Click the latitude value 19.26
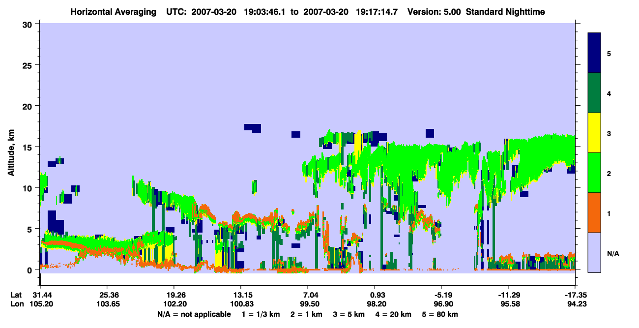 (x=174, y=295)
